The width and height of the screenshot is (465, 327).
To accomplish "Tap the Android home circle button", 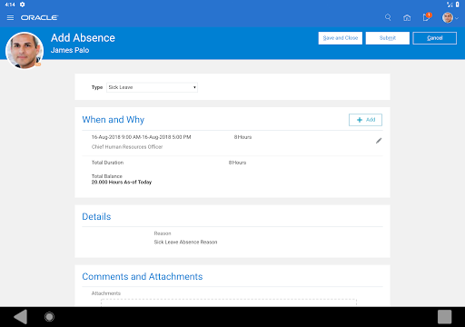I will [x=49, y=317].
